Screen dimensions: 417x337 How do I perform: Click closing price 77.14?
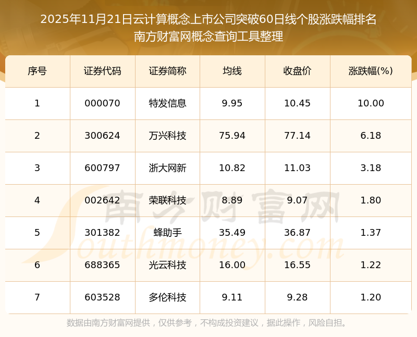click(297, 136)
